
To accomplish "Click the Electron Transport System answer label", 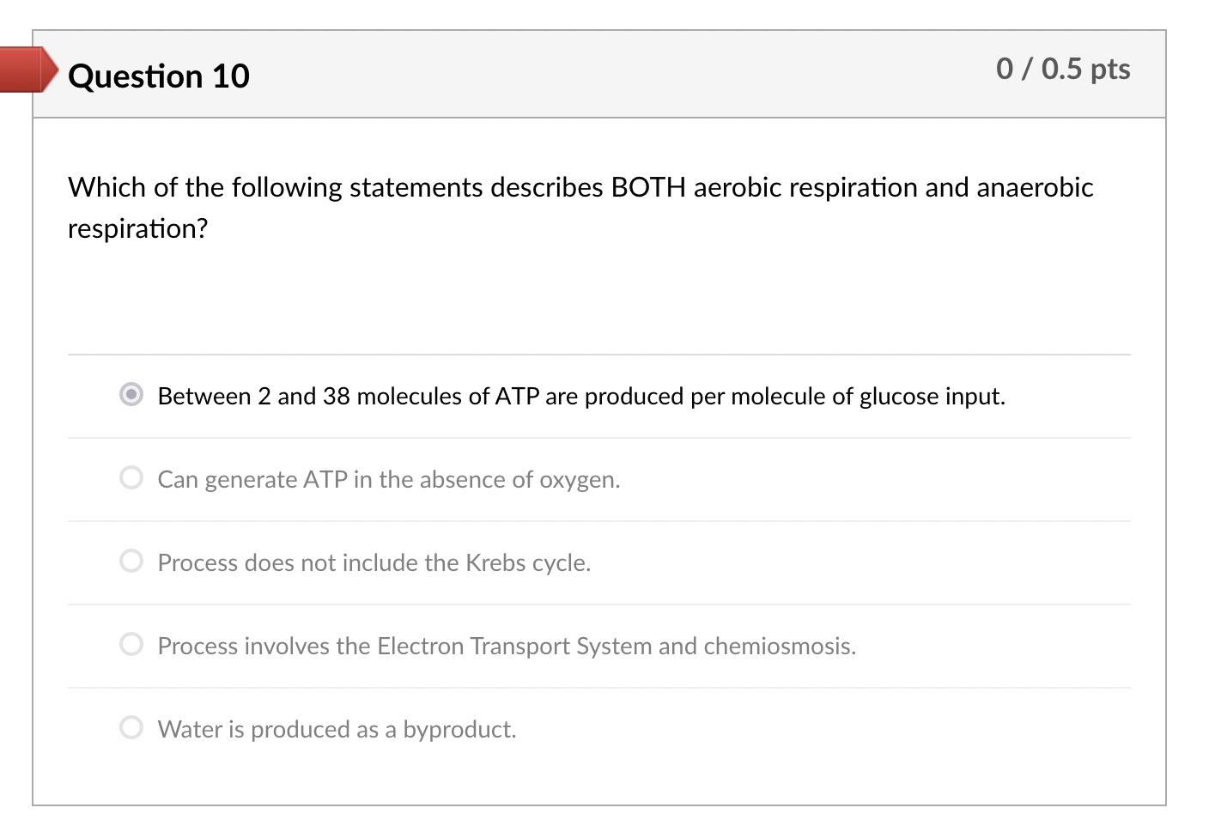I will (506, 646).
